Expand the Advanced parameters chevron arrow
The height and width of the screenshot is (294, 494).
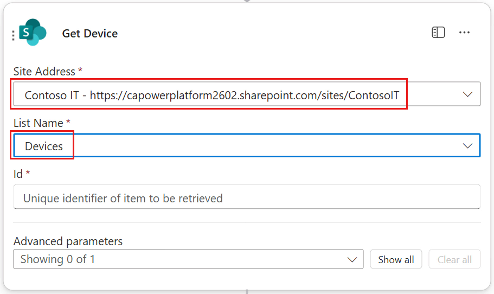(352, 260)
